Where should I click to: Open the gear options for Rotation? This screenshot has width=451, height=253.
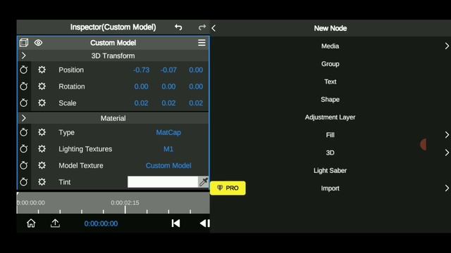pos(42,86)
